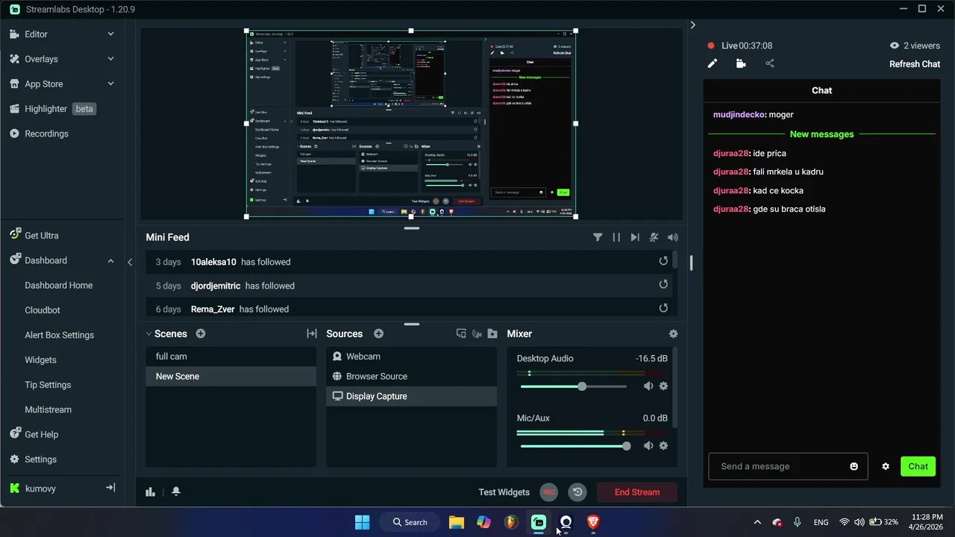
Task: Click the Send a message field
Action: (788, 466)
